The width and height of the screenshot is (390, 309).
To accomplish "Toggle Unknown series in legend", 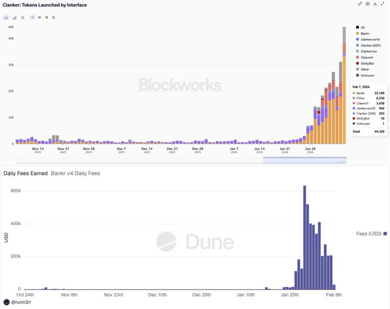I will (x=365, y=75).
